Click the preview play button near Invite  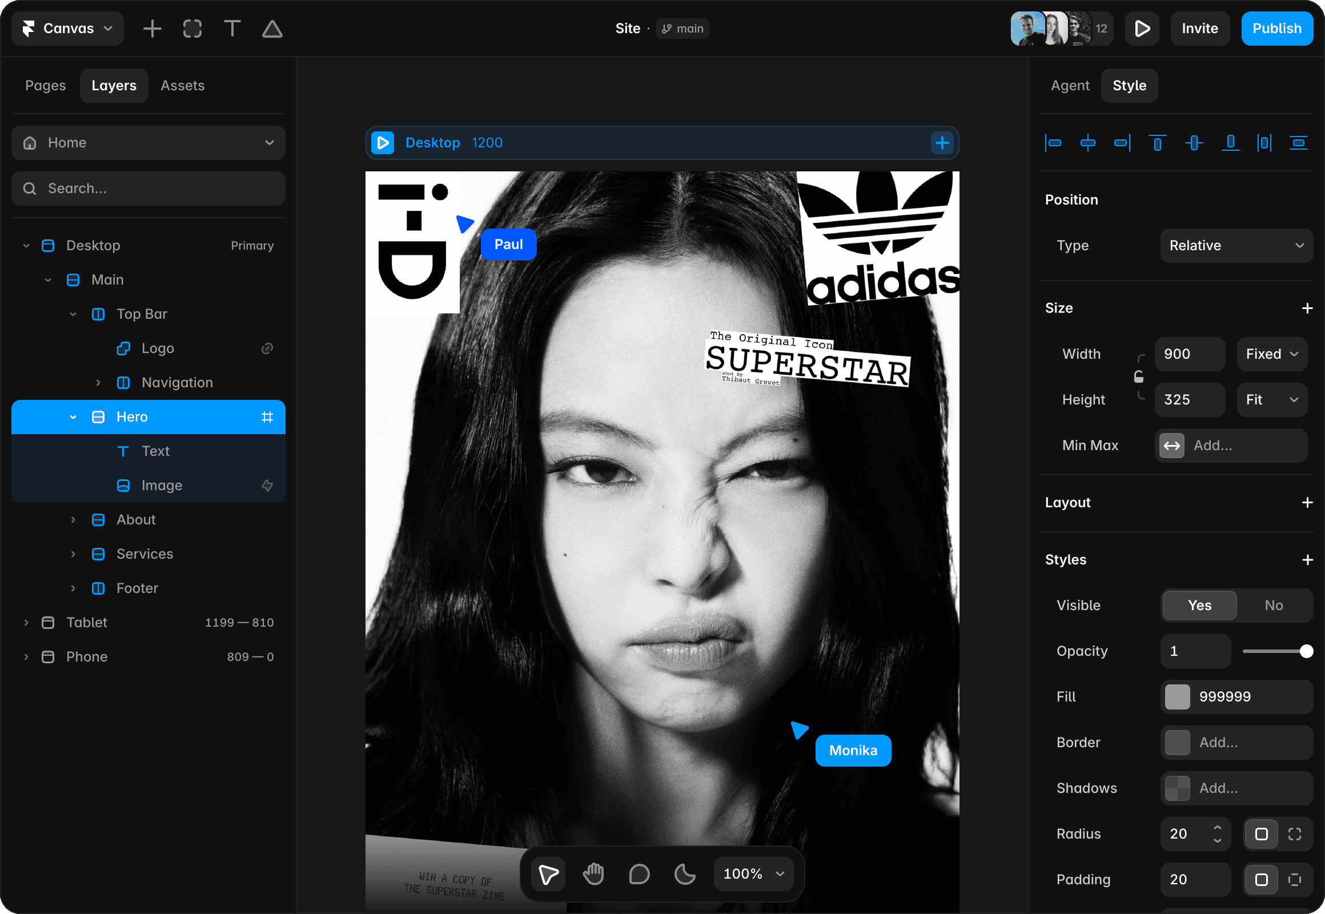(x=1142, y=29)
